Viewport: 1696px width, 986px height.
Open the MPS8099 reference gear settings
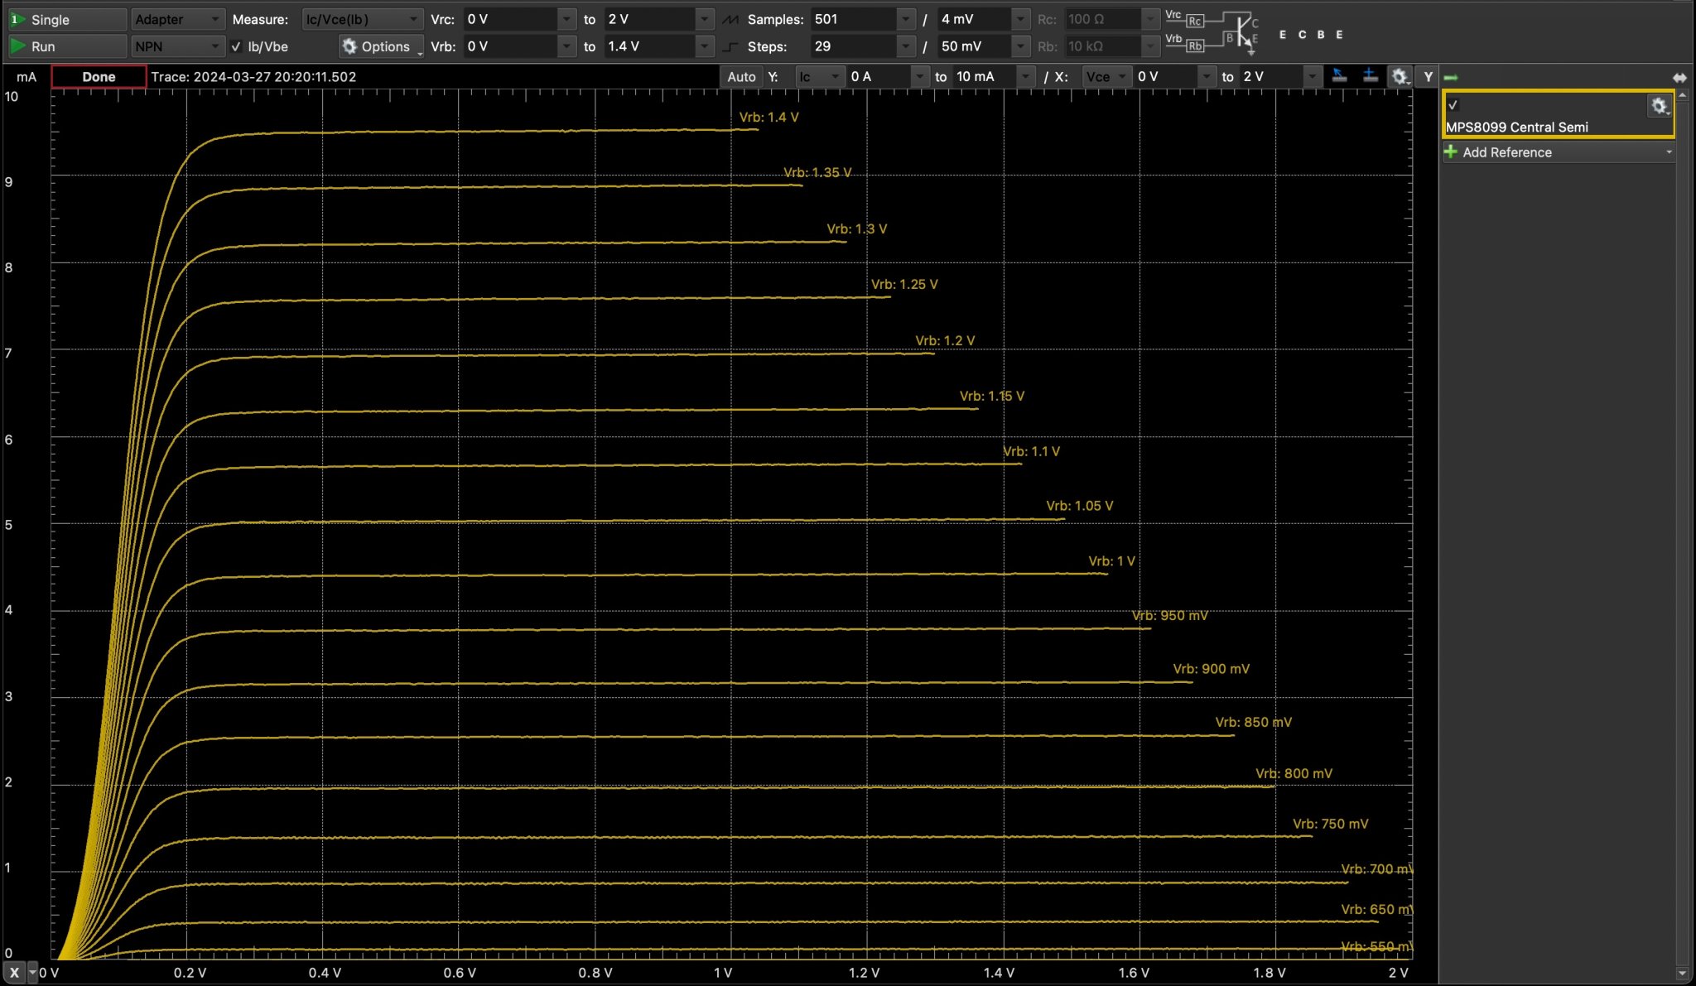point(1659,106)
